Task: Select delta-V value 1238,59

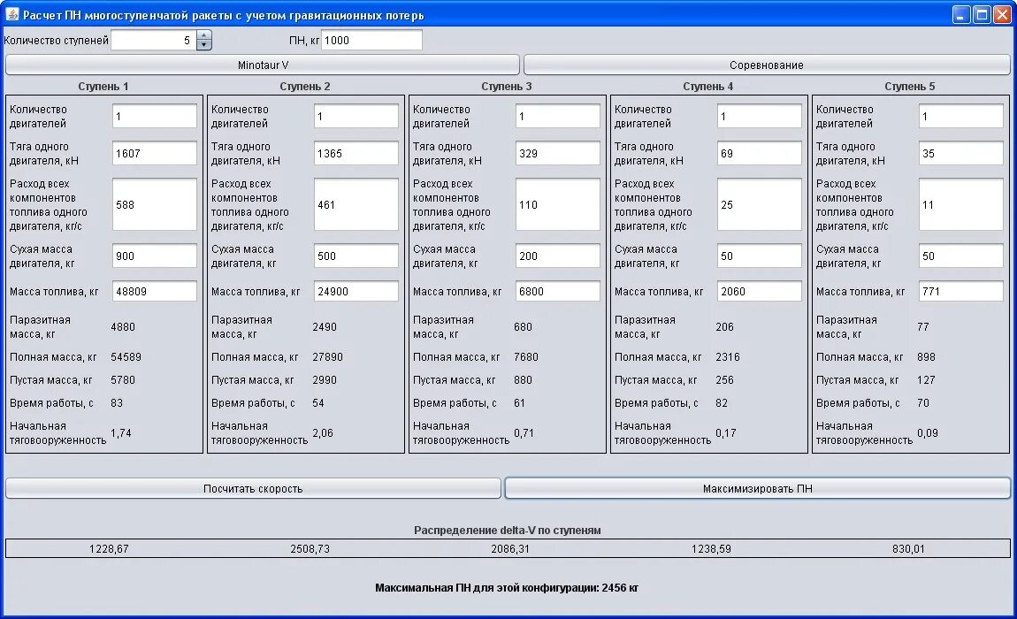Action: 711,549
